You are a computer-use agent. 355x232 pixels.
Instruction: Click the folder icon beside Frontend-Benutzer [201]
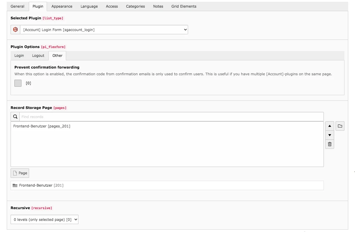[x=15, y=185]
